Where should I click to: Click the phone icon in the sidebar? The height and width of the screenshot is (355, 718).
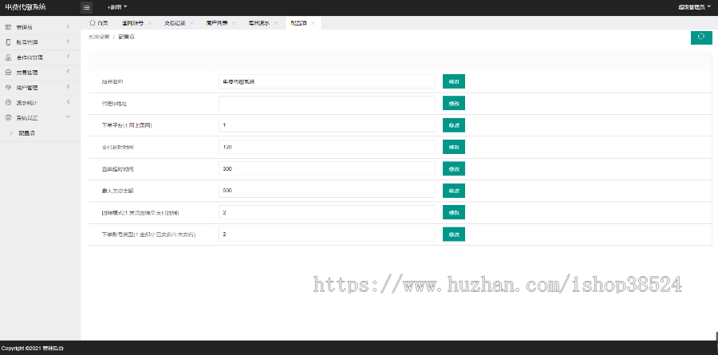coord(8,42)
